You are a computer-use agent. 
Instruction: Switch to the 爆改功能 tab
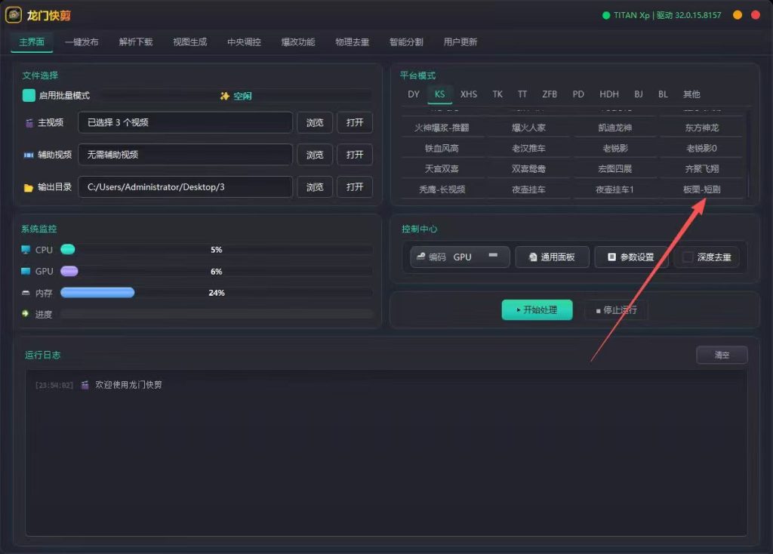point(298,42)
